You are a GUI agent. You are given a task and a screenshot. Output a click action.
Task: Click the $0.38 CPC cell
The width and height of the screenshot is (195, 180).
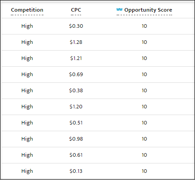point(76,90)
